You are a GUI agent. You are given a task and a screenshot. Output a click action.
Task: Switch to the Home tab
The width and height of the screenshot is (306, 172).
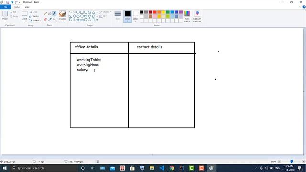pyautogui.click(x=17, y=7)
